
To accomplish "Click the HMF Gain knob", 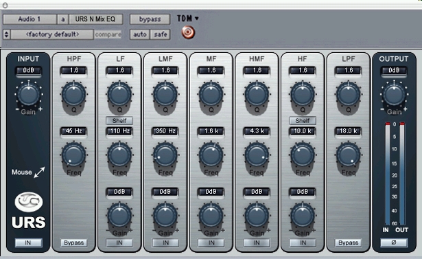I will tap(257, 216).
